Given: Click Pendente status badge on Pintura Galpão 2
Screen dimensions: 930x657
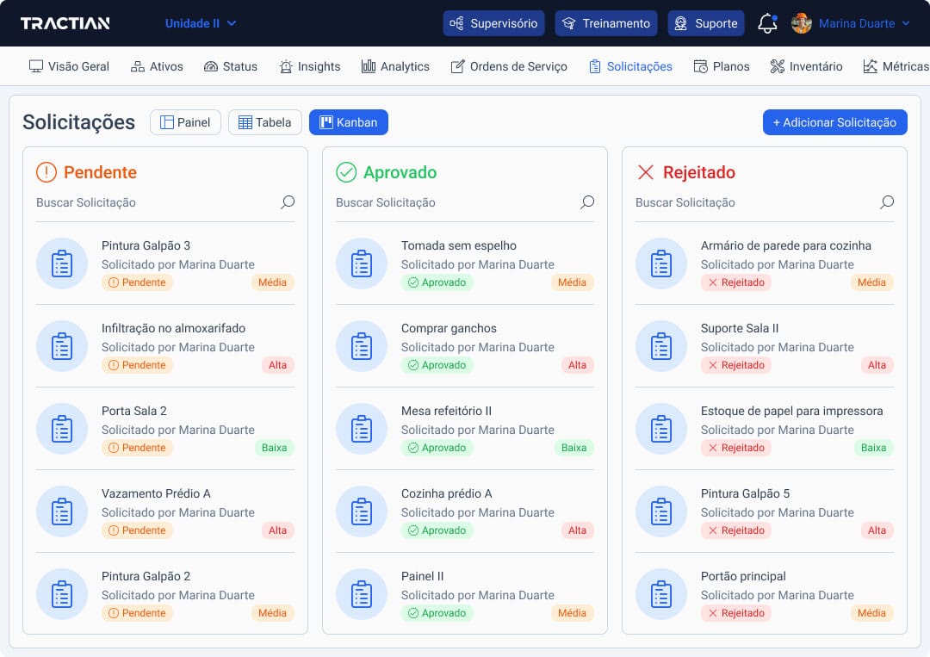Looking at the screenshot, I should click(138, 613).
